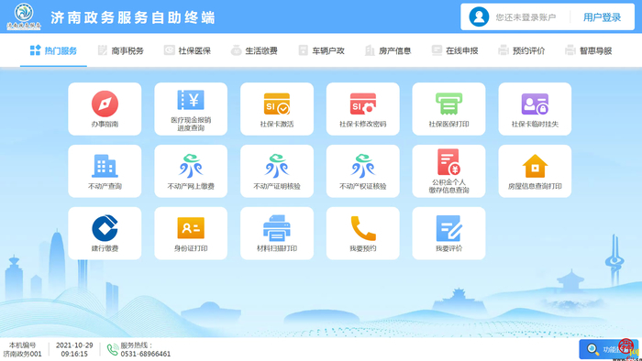The height and width of the screenshot is (361, 642).
Task: Switch to 社保医保 tab
Action: click(x=187, y=50)
